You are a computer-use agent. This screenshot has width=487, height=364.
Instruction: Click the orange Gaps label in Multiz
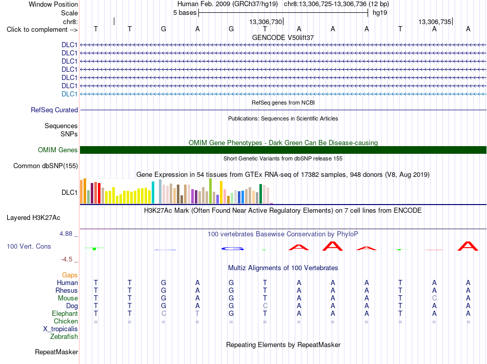tap(70, 275)
